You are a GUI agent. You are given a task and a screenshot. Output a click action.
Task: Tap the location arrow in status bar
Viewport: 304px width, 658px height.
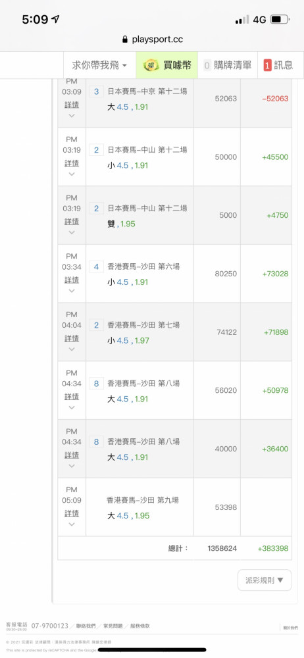tap(55, 19)
